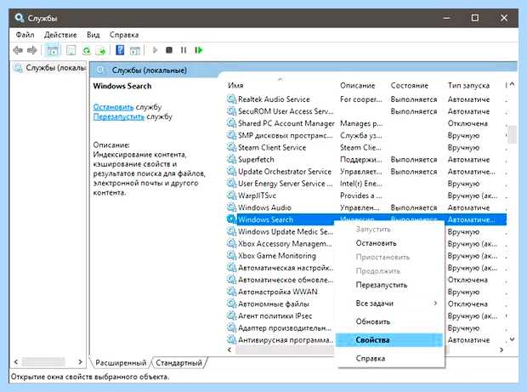Click the gear icon of Windows Search row
This screenshot has height=392, width=527.
click(x=231, y=219)
